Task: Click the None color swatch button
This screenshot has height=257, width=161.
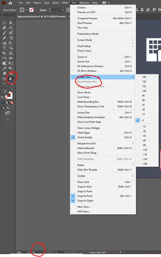Action: point(12,103)
